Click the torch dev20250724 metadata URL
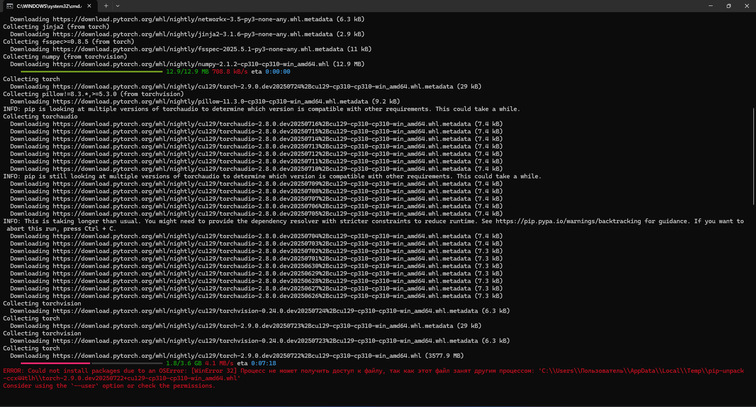 [253, 87]
